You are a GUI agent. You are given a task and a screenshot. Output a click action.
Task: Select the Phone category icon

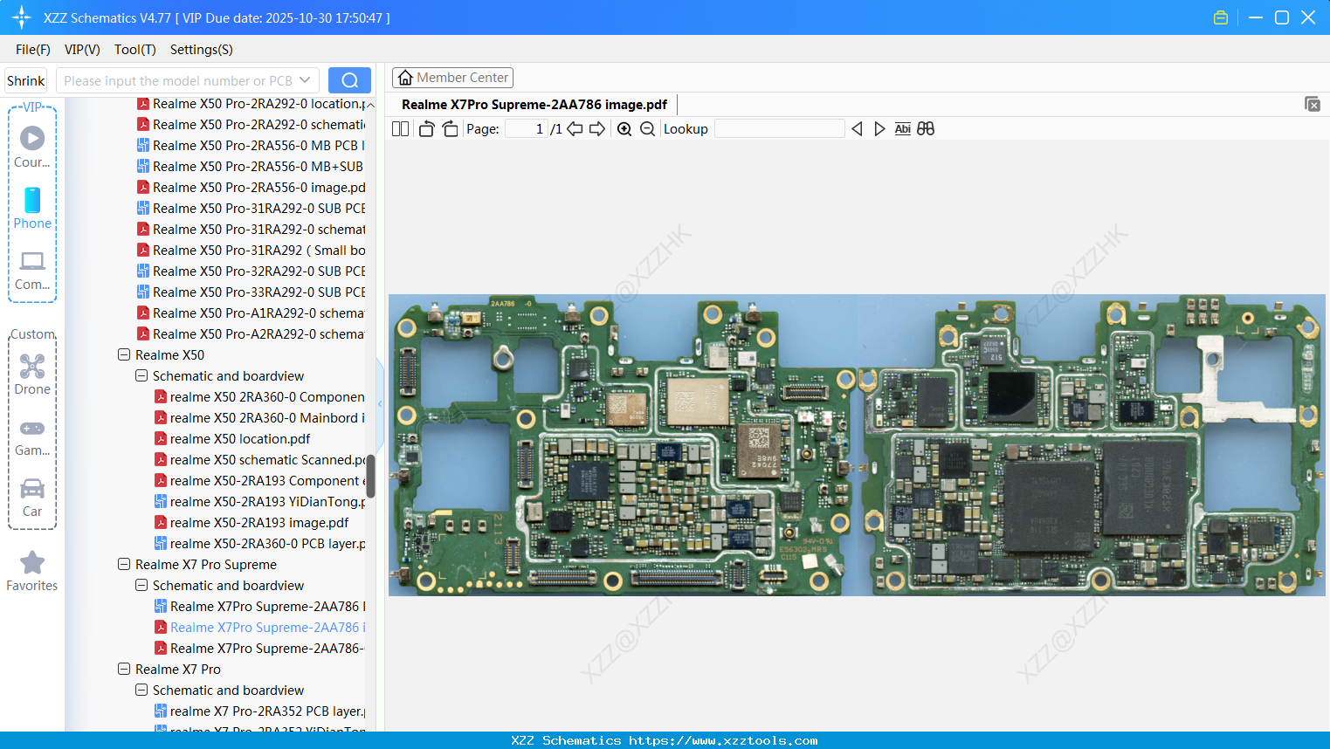[x=32, y=208]
